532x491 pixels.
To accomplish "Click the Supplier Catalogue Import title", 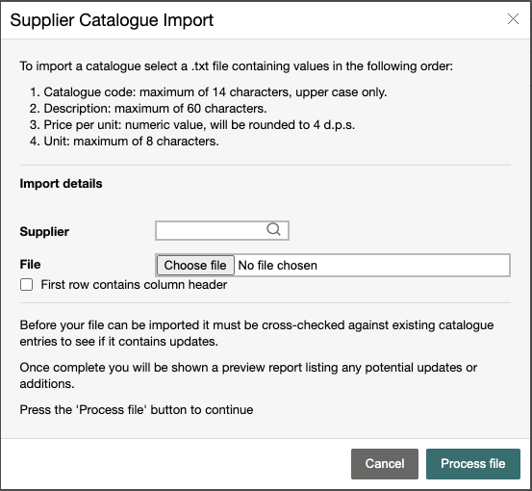I will pyautogui.click(x=112, y=20).
